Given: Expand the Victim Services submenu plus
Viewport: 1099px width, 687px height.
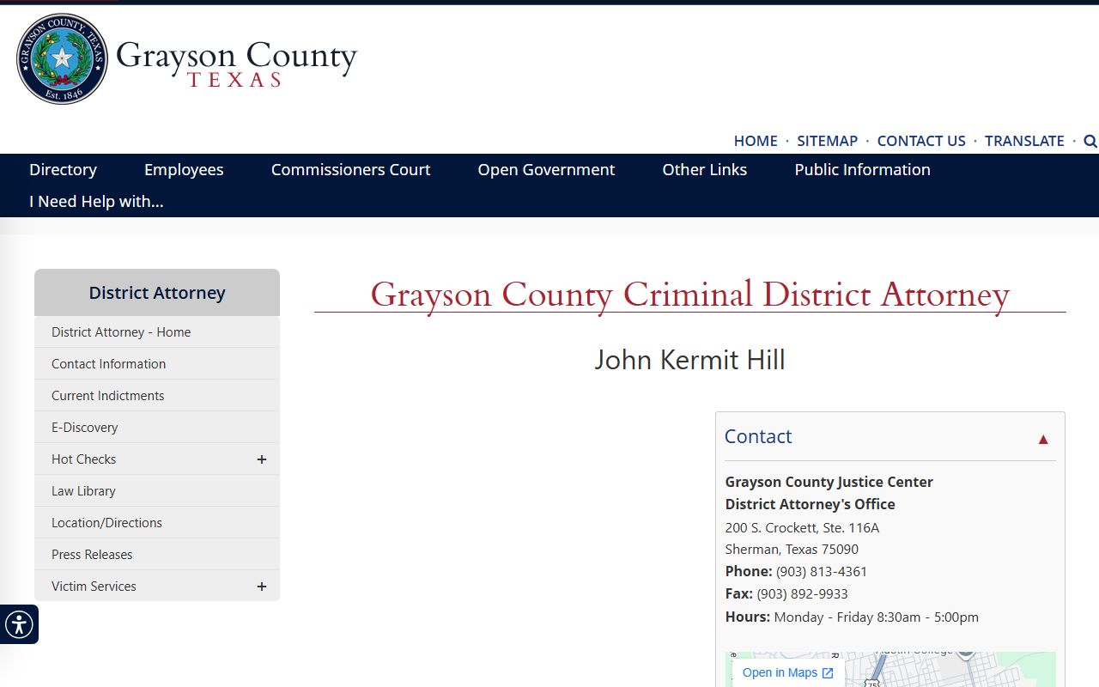Looking at the screenshot, I should (262, 587).
